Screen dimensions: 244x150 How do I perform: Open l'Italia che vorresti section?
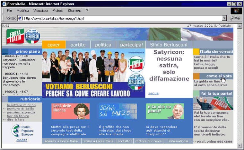(213, 52)
